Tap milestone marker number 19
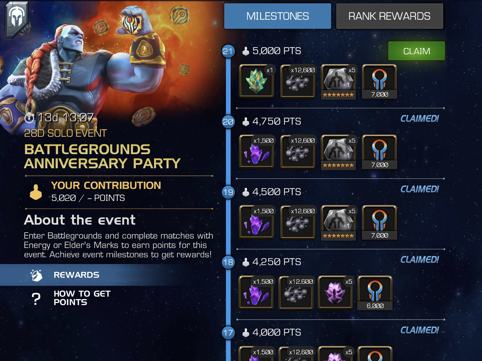Image resolution: width=482 pixels, height=361 pixels. pyautogui.click(x=228, y=192)
